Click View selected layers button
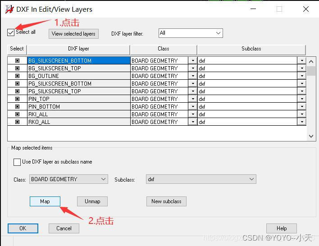 [x=73, y=34]
